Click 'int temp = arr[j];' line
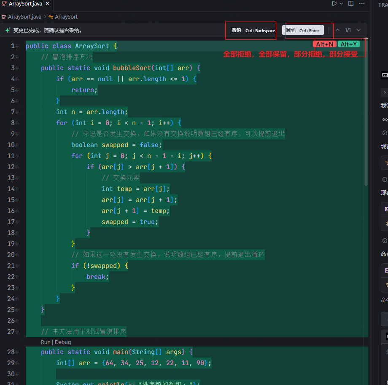This screenshot has height=385, width=388. (x=136, y=189)
